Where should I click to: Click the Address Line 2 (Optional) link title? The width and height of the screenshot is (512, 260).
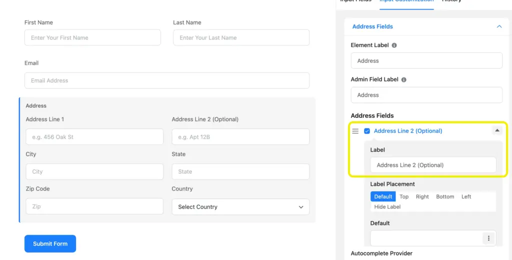pos(408,131)
